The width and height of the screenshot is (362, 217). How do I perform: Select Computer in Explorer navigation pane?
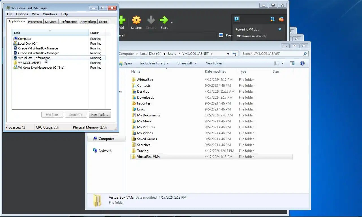point(106,139)
